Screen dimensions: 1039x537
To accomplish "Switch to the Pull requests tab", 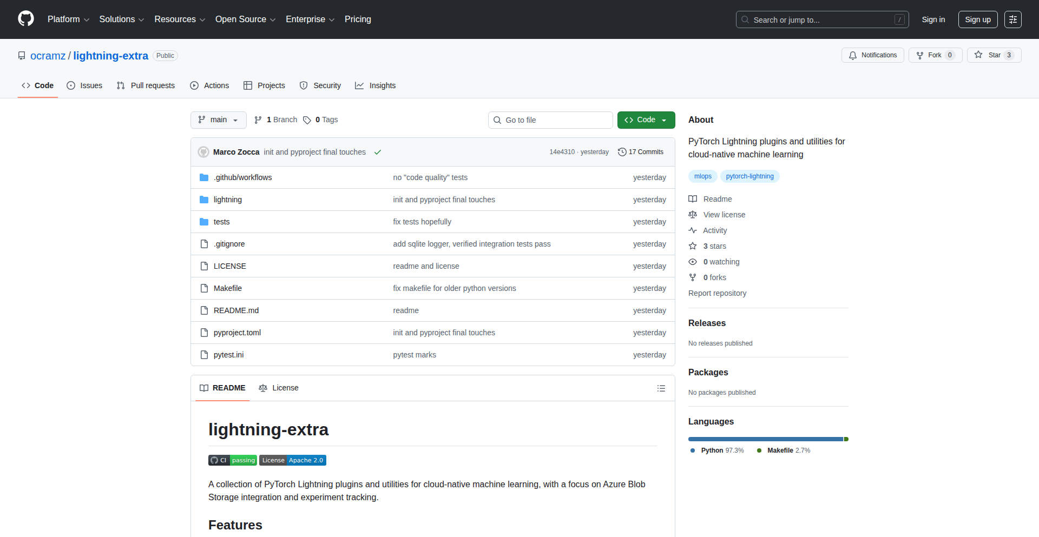I will [x=146, y=85].
